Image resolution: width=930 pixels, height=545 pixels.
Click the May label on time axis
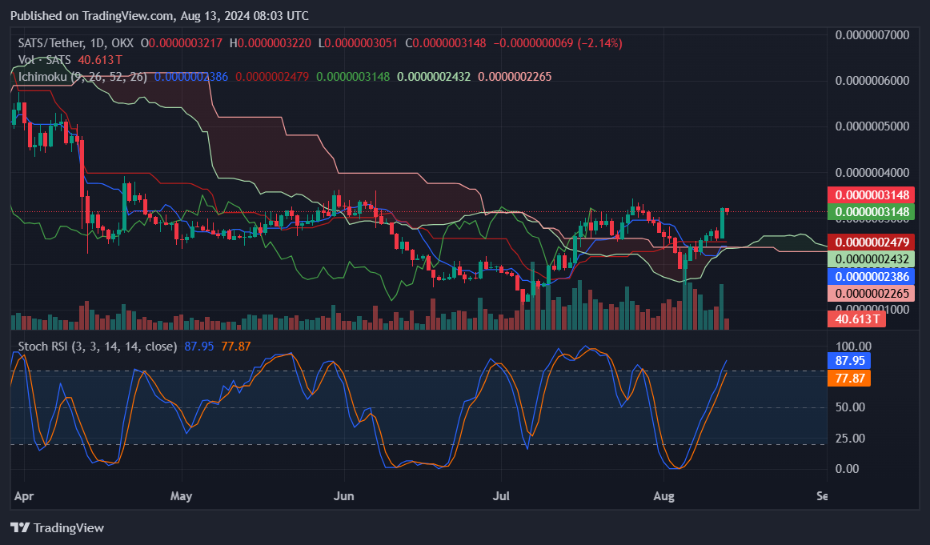pyautogui.click(x=182, y=495)
